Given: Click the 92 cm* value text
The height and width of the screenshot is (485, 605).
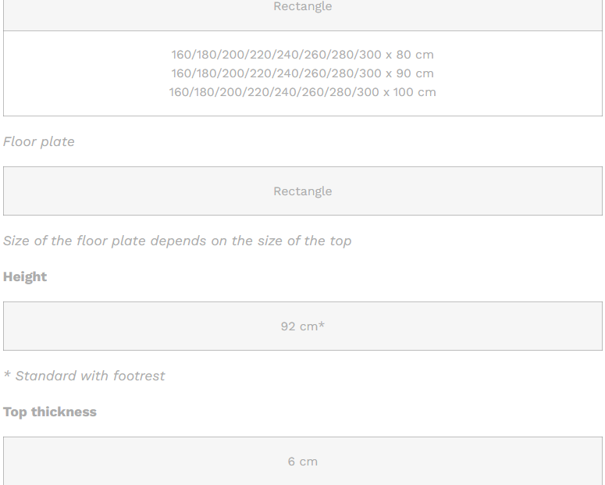Looking at the screenshot, I should coord(303,326).
